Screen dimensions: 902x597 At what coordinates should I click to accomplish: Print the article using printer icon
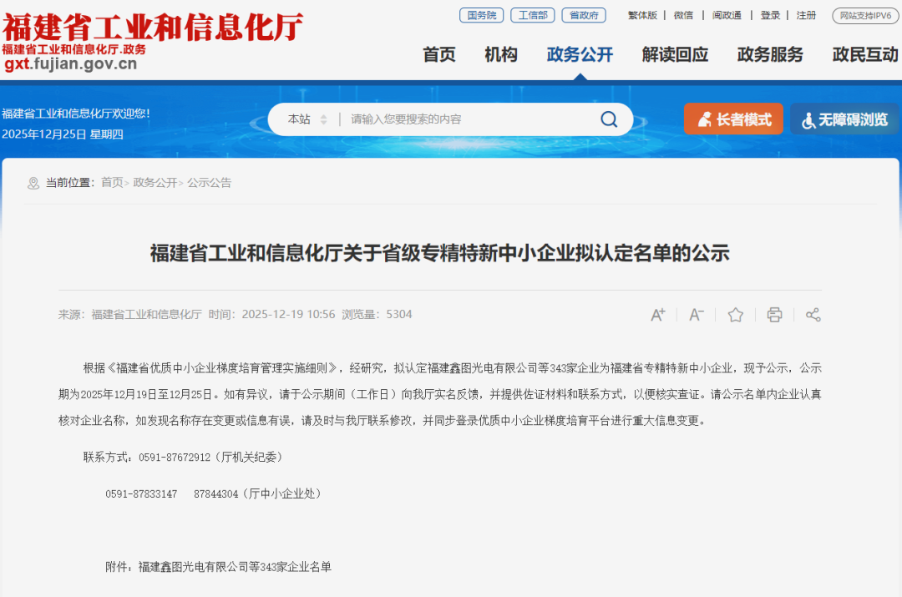tap(774, 315)
